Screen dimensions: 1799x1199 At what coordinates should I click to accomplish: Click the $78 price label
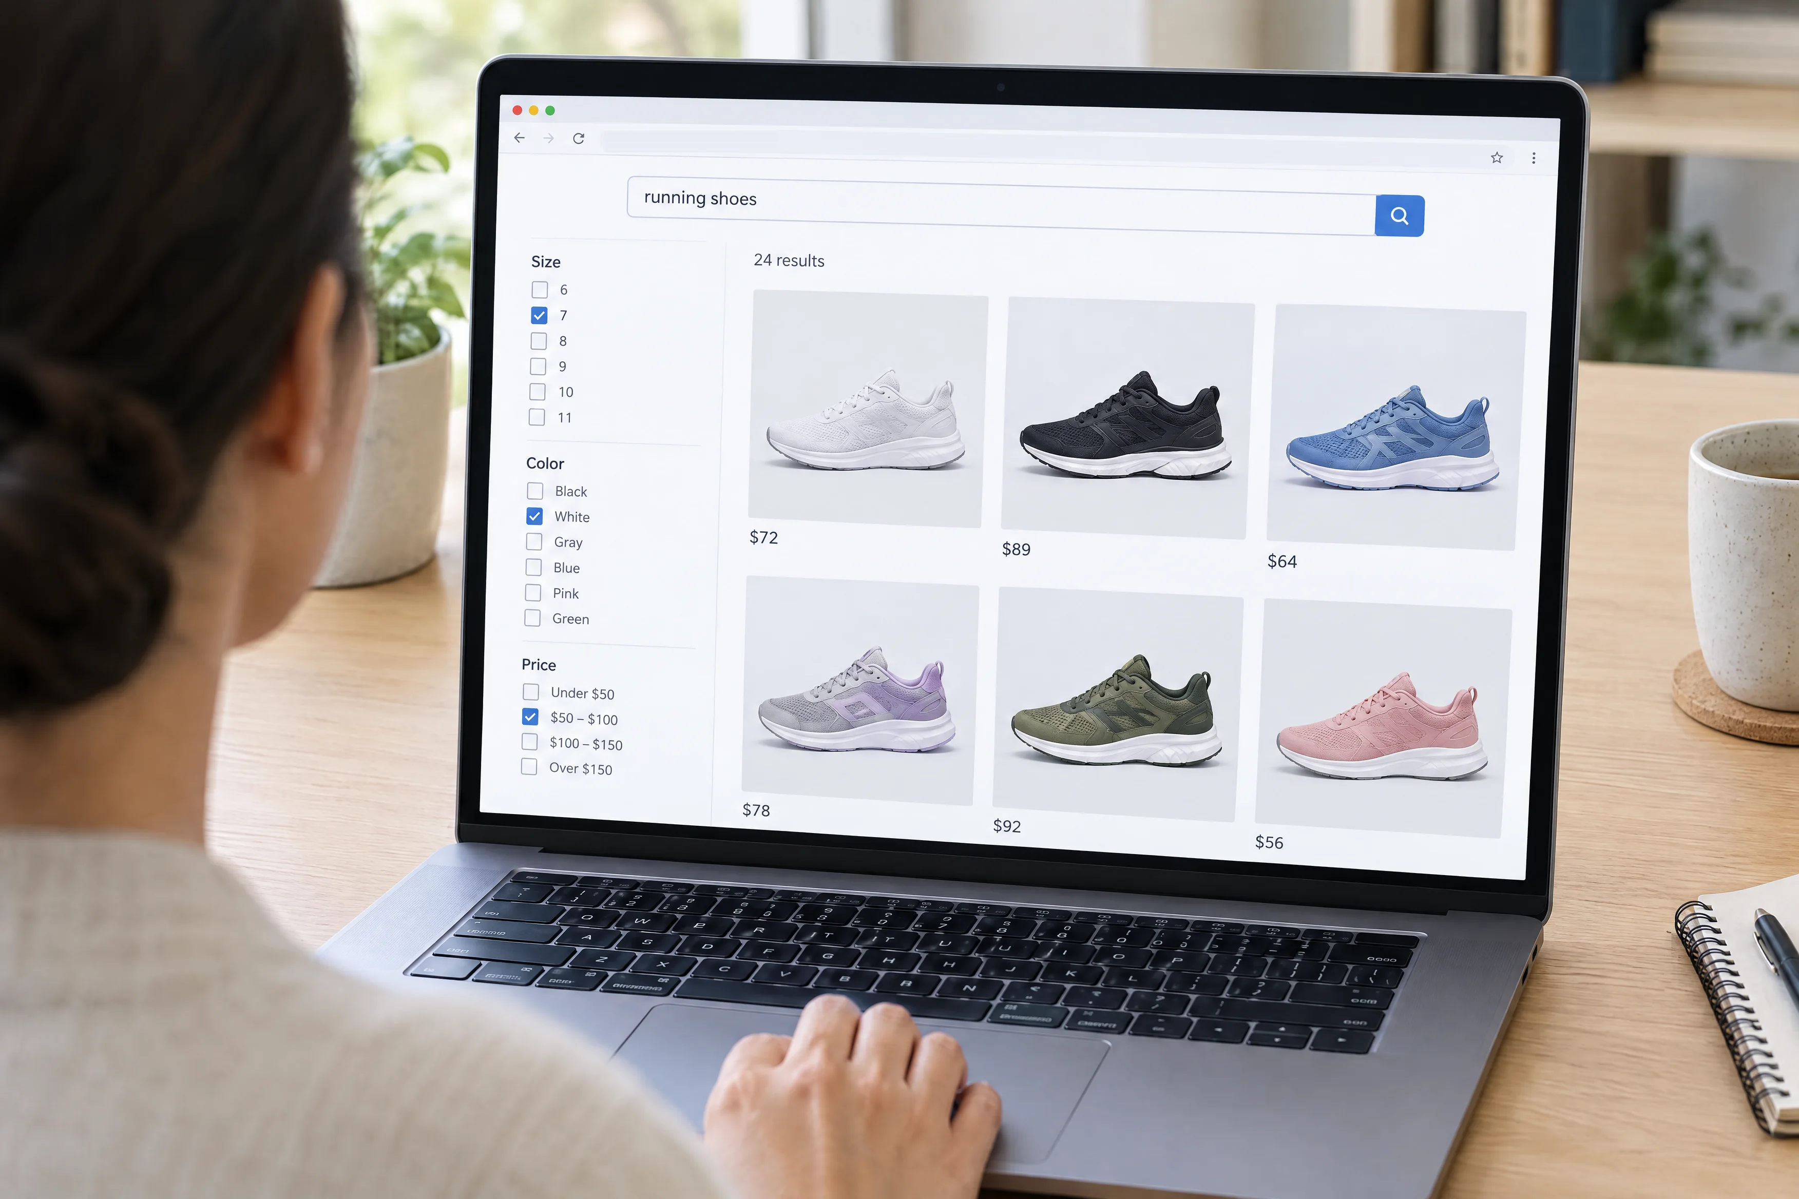tap(756, 810)
